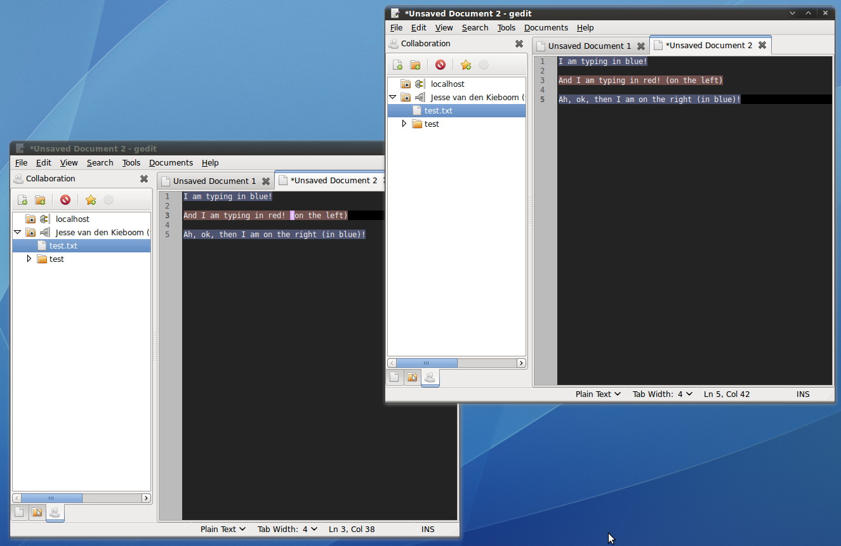Click localhost plug icon in back window tree
This screenshot has height=546, width=841.
(44, 219)
